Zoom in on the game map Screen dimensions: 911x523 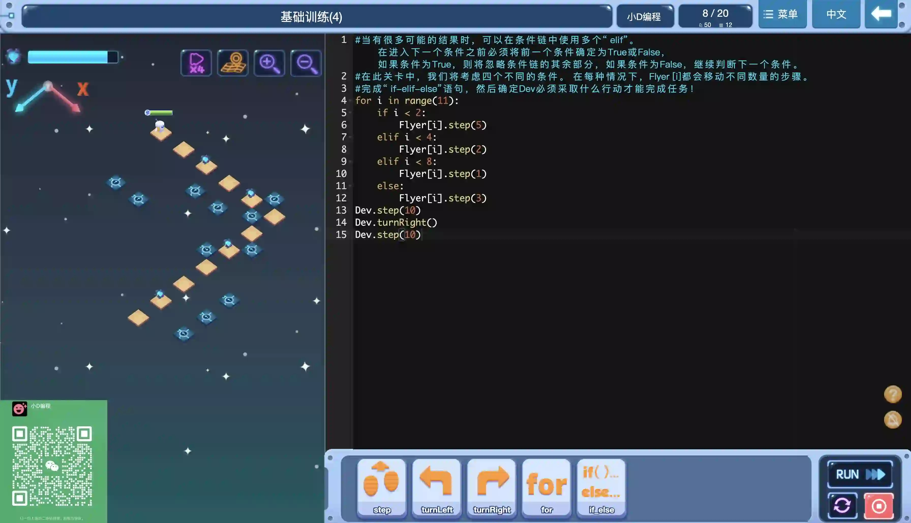point(269,63)
